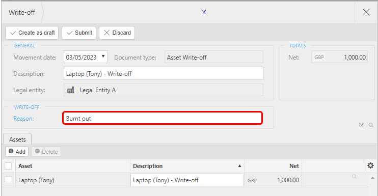Click the Reason input field

point(163,118)
